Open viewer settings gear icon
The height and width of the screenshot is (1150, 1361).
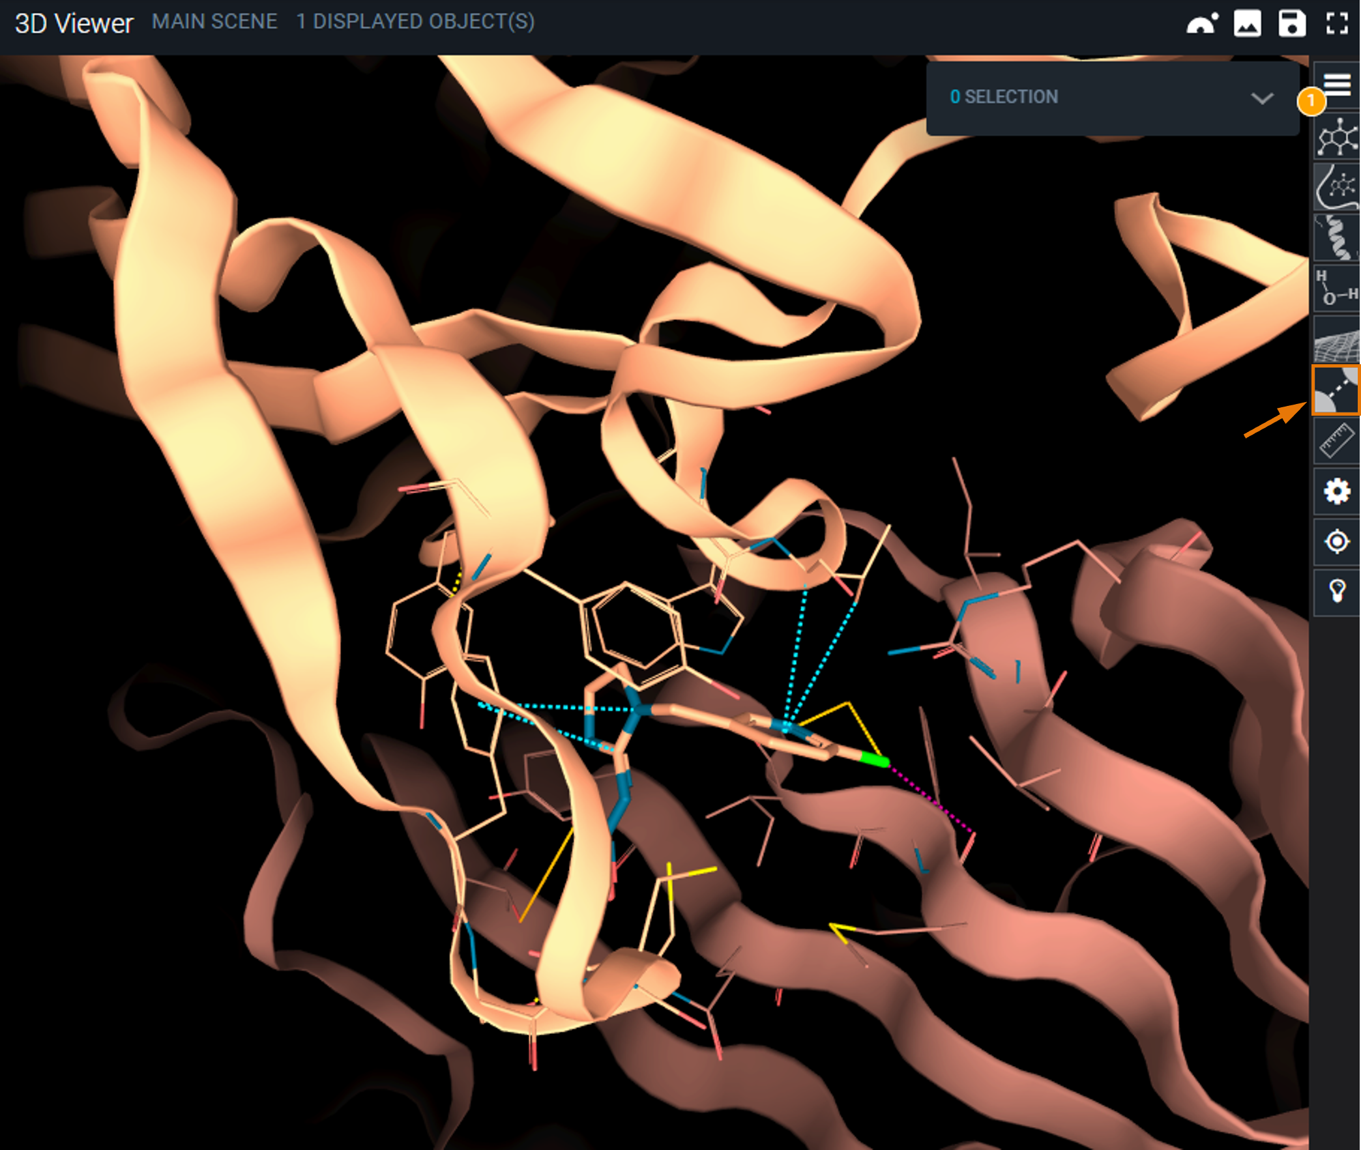pyautogui.click(x=1337, y=491)
